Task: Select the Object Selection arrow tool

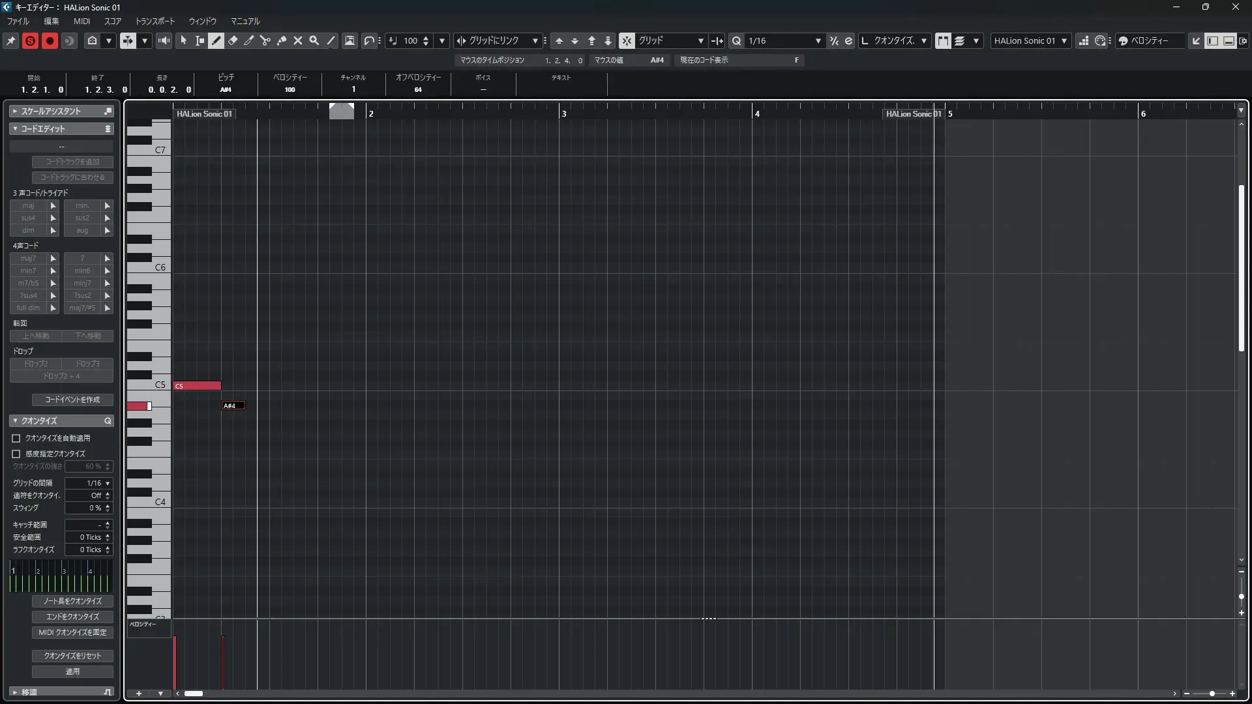Action: click(x=184, y=40)
